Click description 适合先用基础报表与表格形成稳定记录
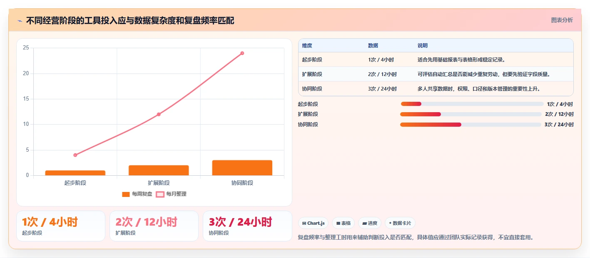590x258 pixels. coord(461,60)
